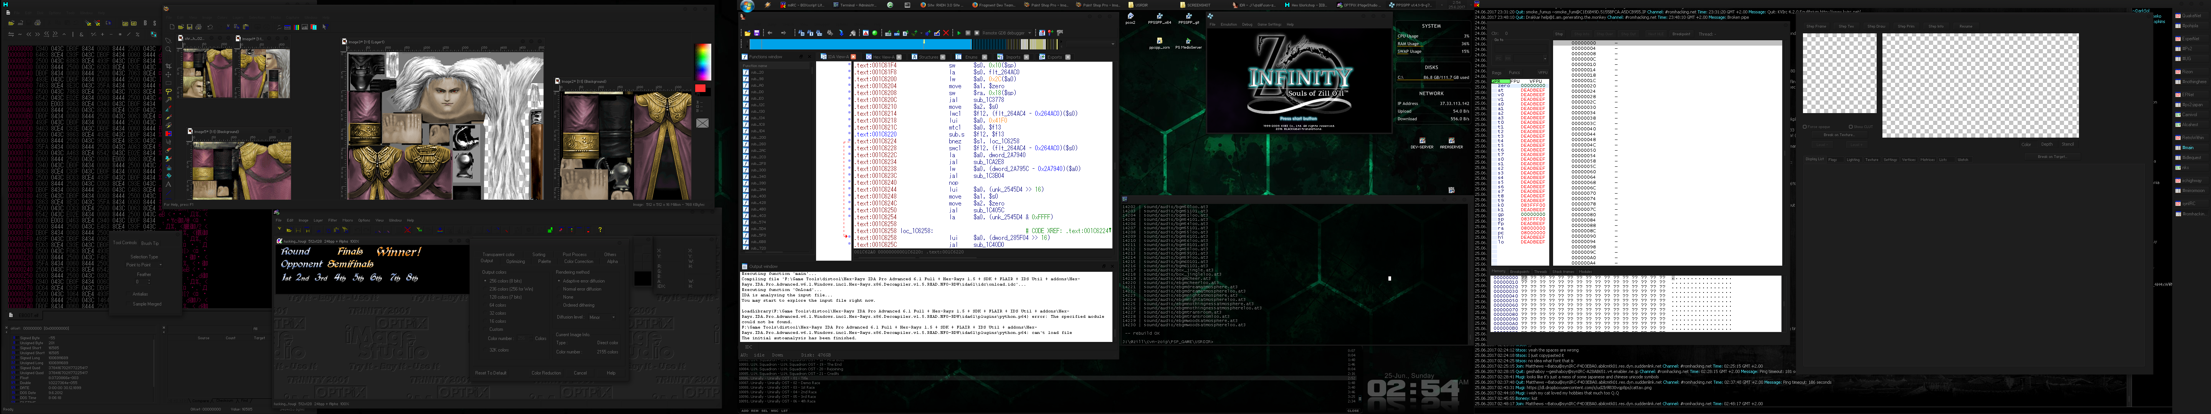Click Resume button in GE debugger

pos(1966,26)
